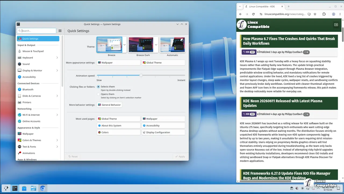
Task: Open About this System page
Action: 119,126
